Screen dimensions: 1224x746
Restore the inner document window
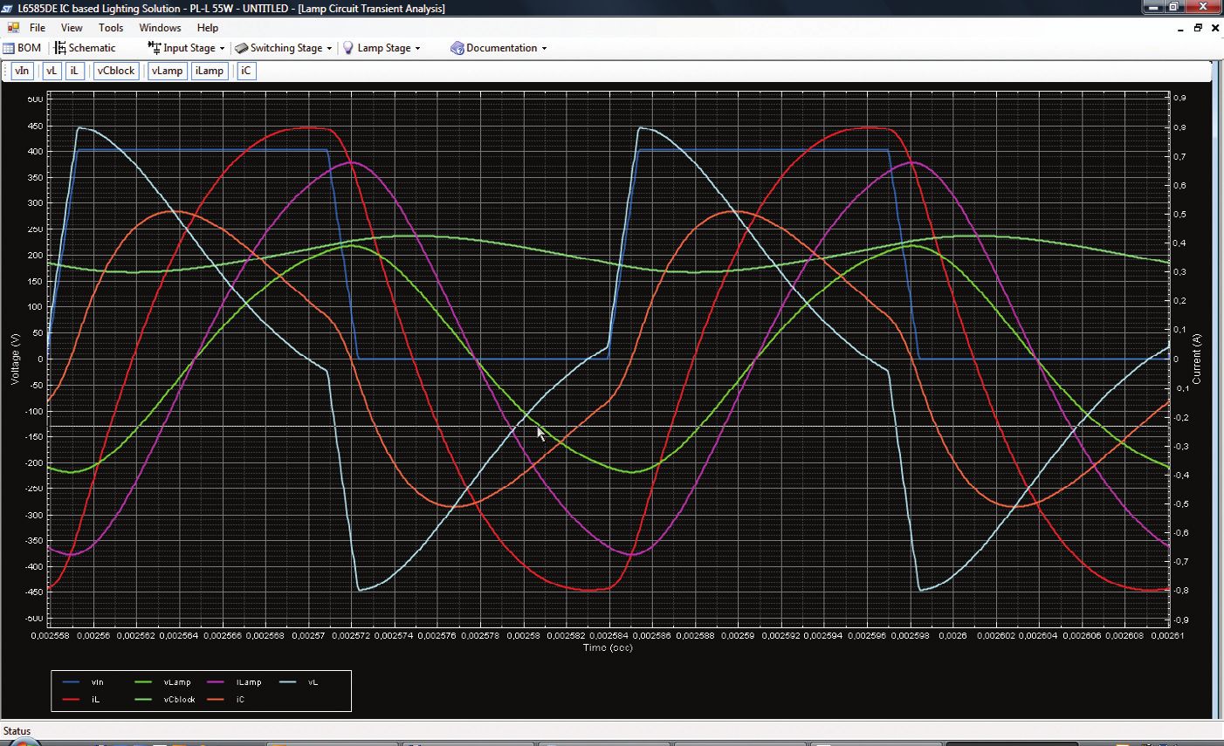pos(1198,28)
